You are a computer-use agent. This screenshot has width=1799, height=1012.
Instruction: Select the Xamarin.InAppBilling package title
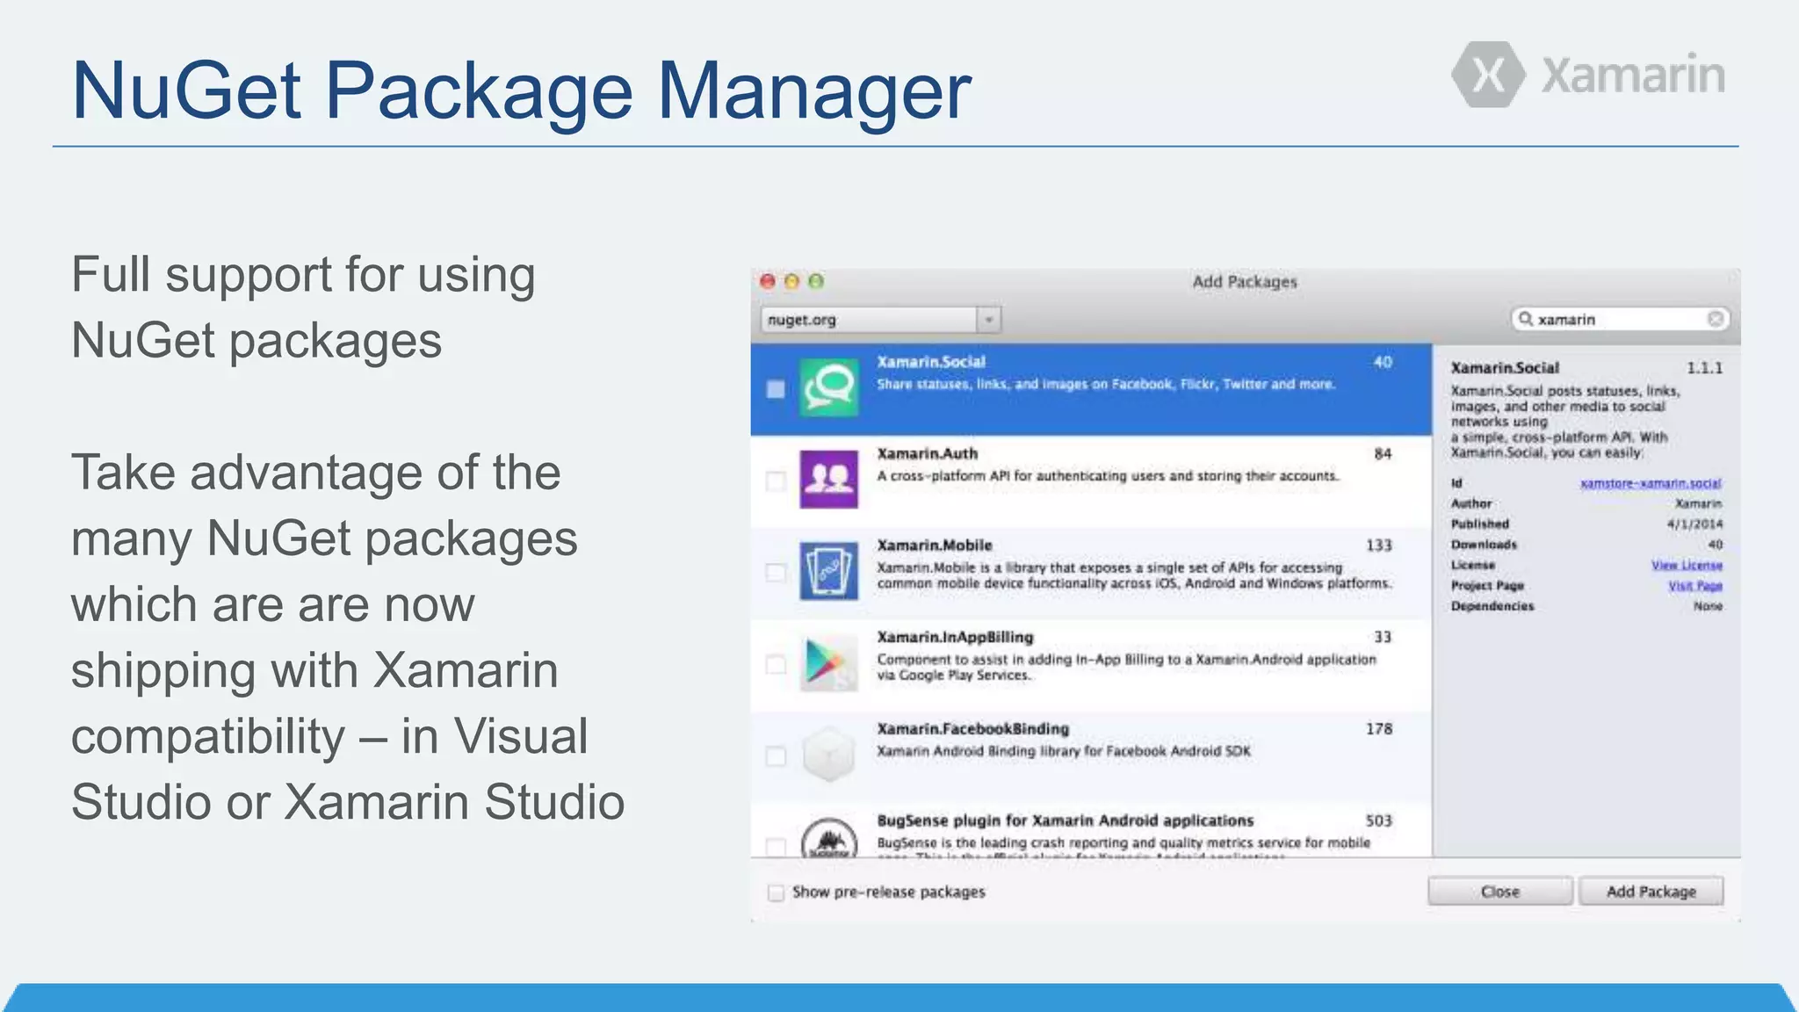point(955,637)
